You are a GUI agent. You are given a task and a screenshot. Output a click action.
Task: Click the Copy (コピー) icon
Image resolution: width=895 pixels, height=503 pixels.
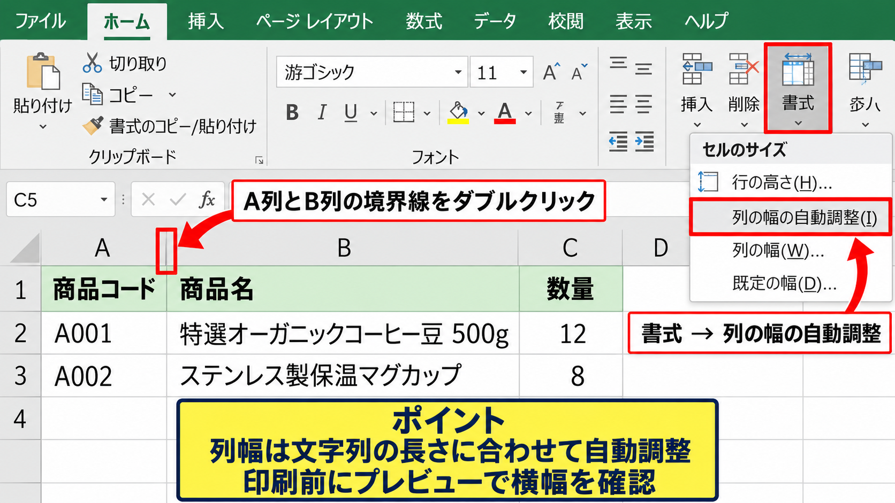click(x=92, y=94)
